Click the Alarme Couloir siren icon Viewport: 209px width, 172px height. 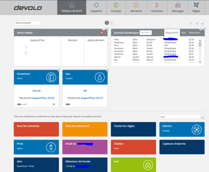(196, 129)
